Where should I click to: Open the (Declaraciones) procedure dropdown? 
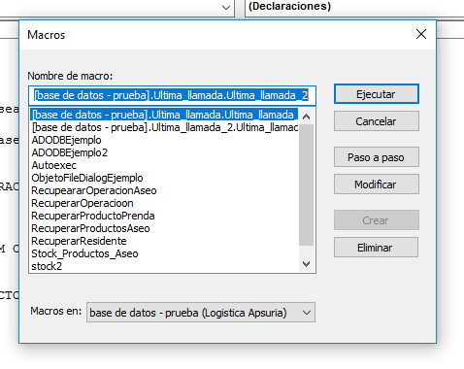pos(354,7)
